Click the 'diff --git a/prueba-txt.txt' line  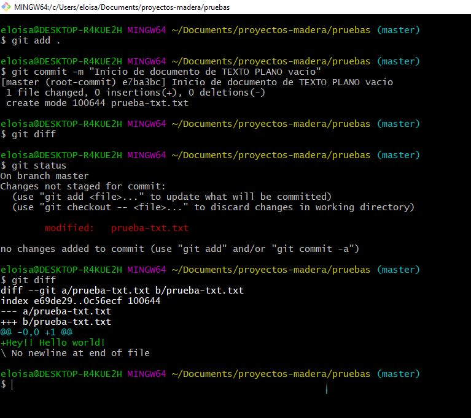click(122, 291)
